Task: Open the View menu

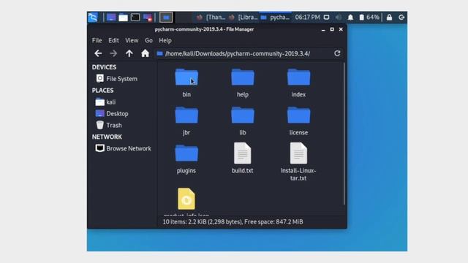Action: pos(132,40)
